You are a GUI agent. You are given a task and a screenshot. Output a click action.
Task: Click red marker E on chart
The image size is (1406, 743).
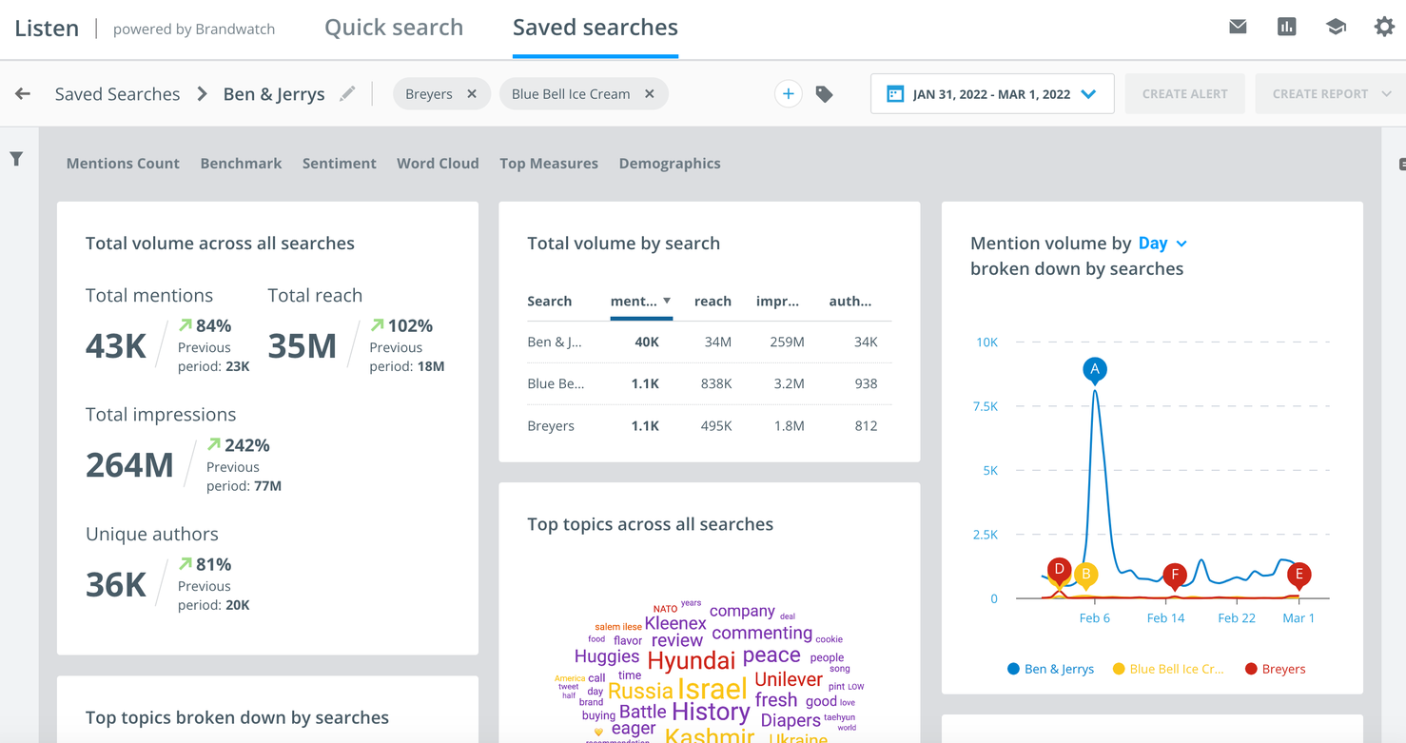coord(1299,575)
